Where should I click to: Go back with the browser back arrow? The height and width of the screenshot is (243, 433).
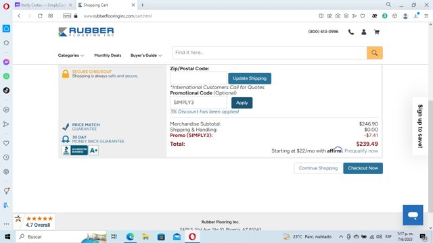click(x=19, y=16)
